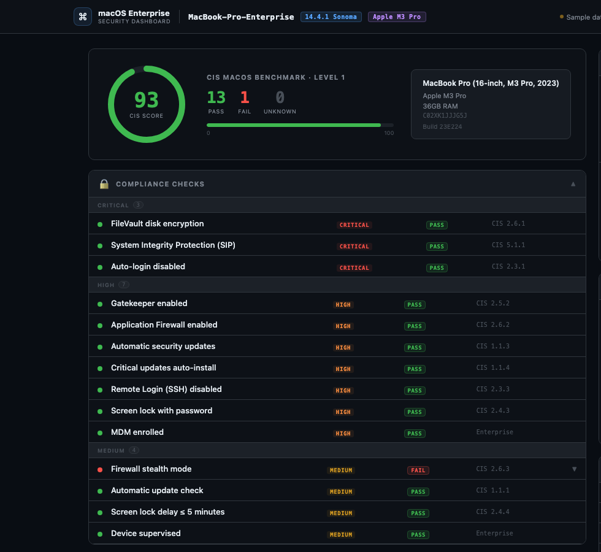Click the 14.4.1 Sonoma version badge
The width and height of the screenshot is (601, 552).
[x=331, y=17]
